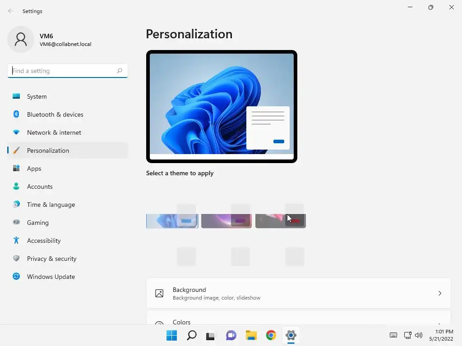The image size is (462, 346).
Task: Open the touch keyboard tray icon
Action: coord(393,335)
